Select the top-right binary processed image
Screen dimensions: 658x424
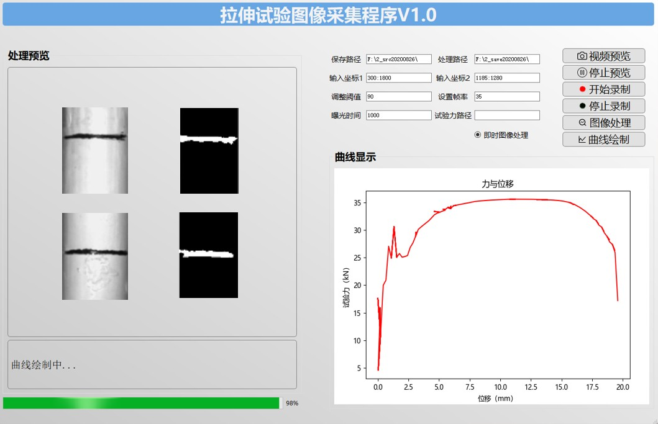209,151
